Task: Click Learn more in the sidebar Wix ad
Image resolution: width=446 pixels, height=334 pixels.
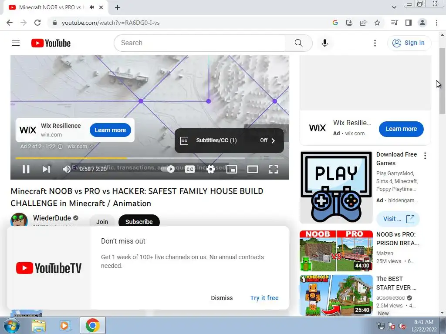Action: tap(401, 129)
